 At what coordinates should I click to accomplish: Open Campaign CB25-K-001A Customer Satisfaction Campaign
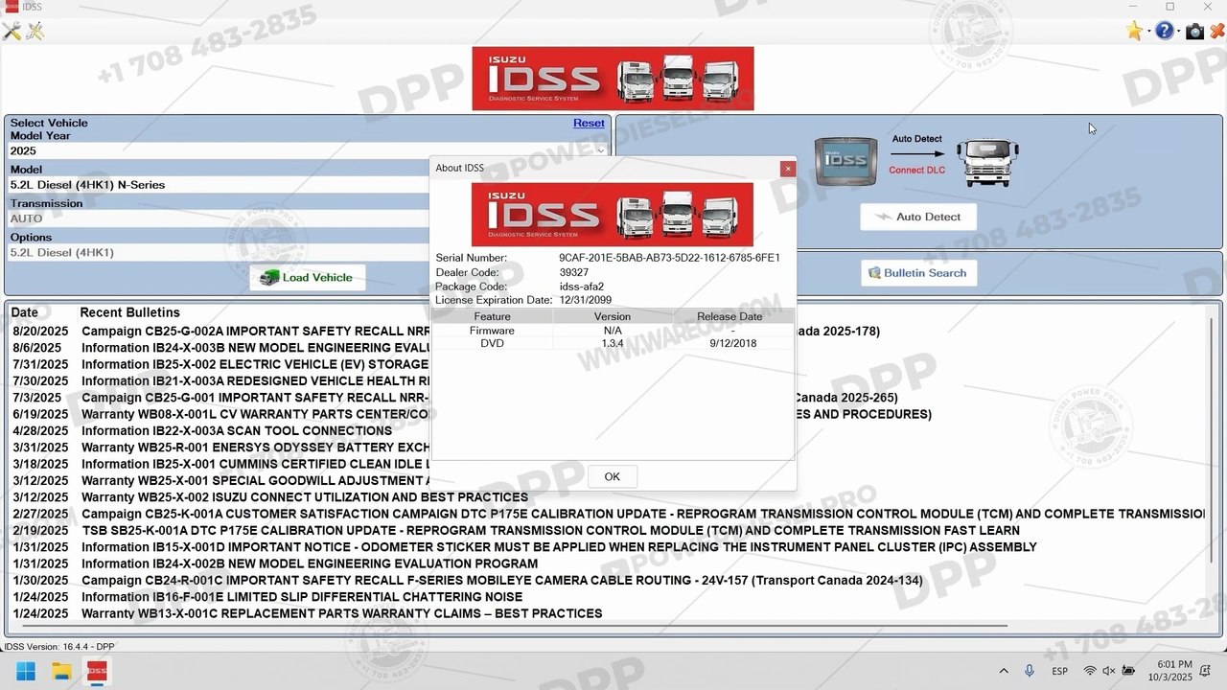tap(608, 514)
